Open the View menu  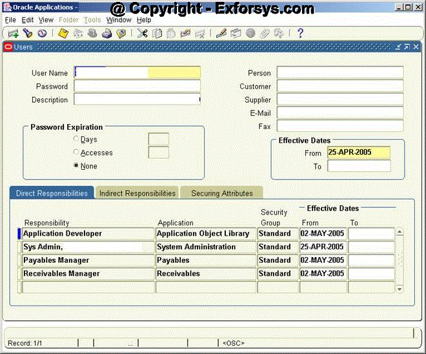[46, 20]
